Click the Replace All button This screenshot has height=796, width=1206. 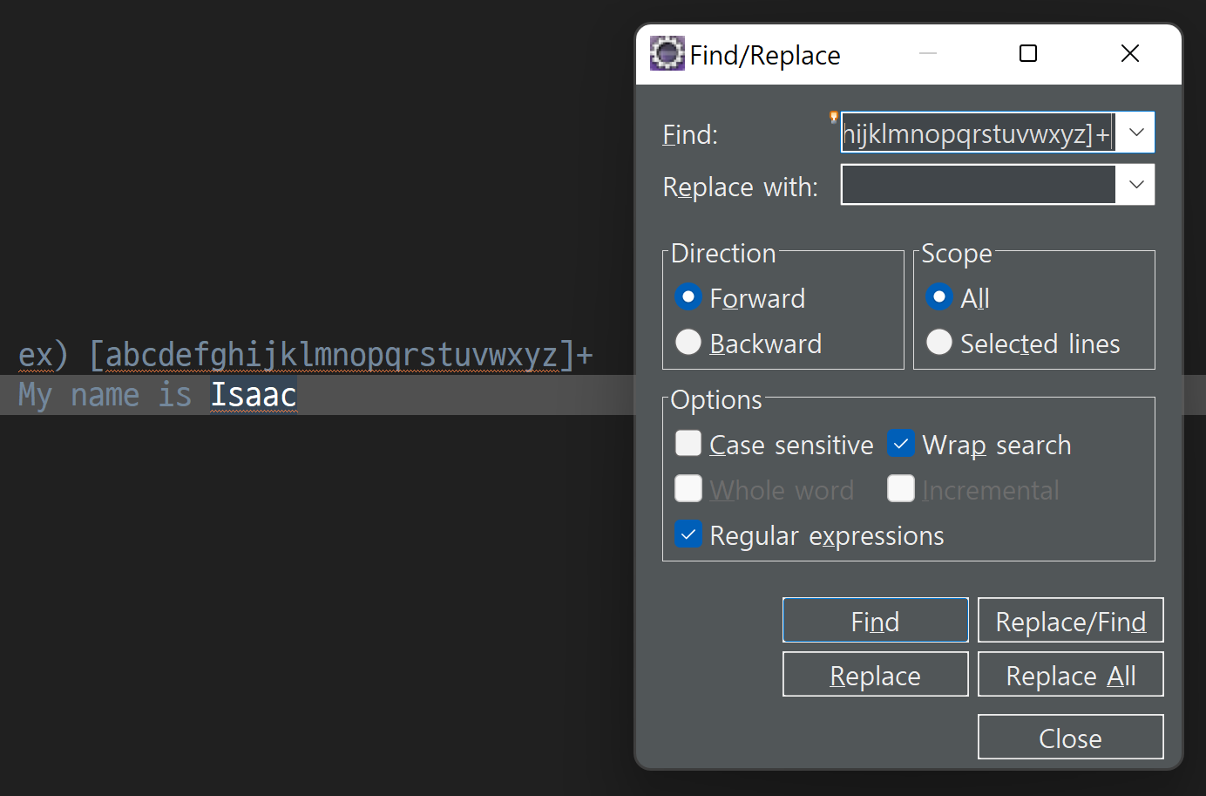click(x=1071, y=675)
